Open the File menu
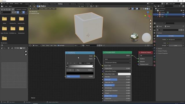The width and height of the screenshot is (185, 104). point(4,4)
